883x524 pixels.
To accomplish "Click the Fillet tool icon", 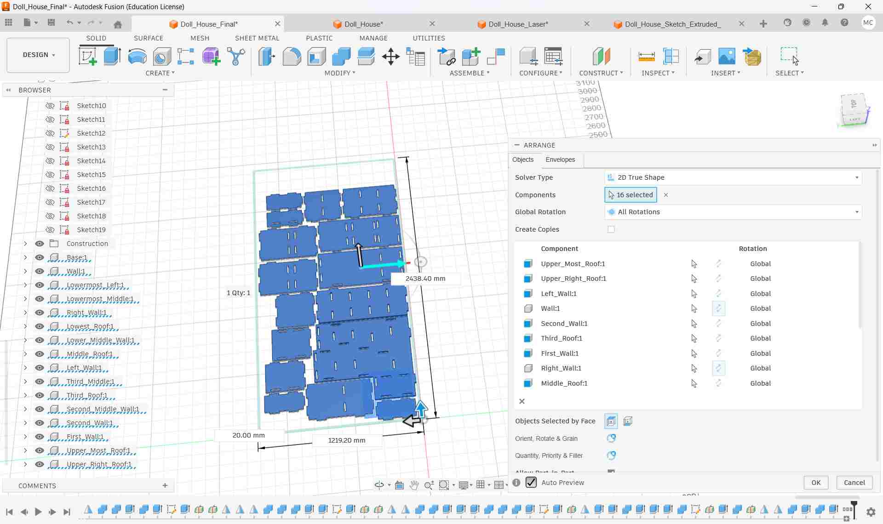I will click(291, 57).
